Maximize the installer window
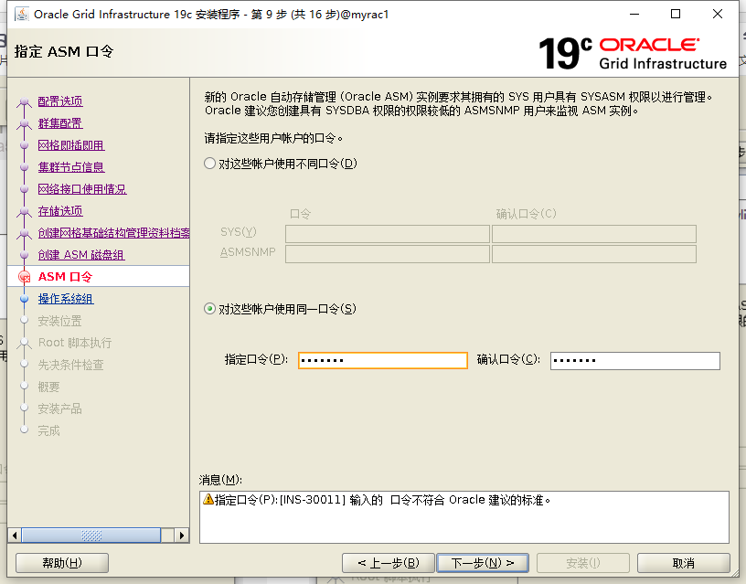 pos(675,15)
